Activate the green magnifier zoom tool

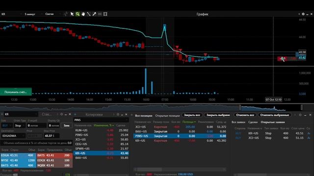tap(78, 14)
